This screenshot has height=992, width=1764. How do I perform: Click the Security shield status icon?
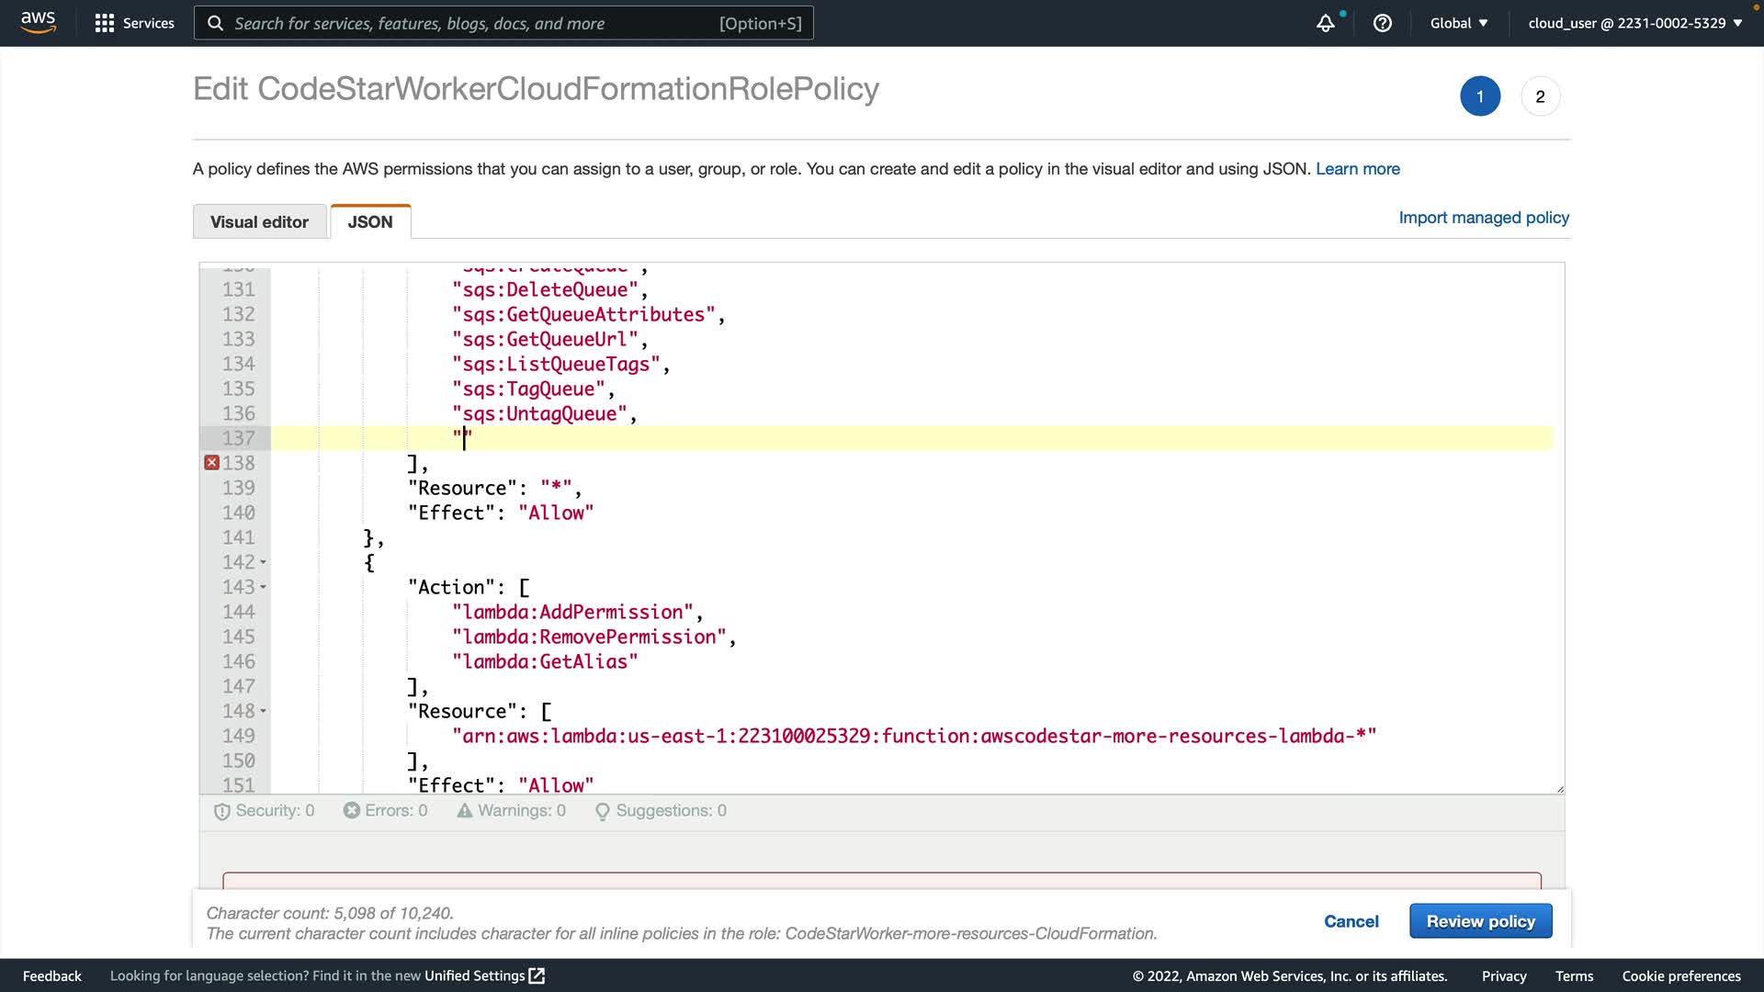click(x=221, y=811)
